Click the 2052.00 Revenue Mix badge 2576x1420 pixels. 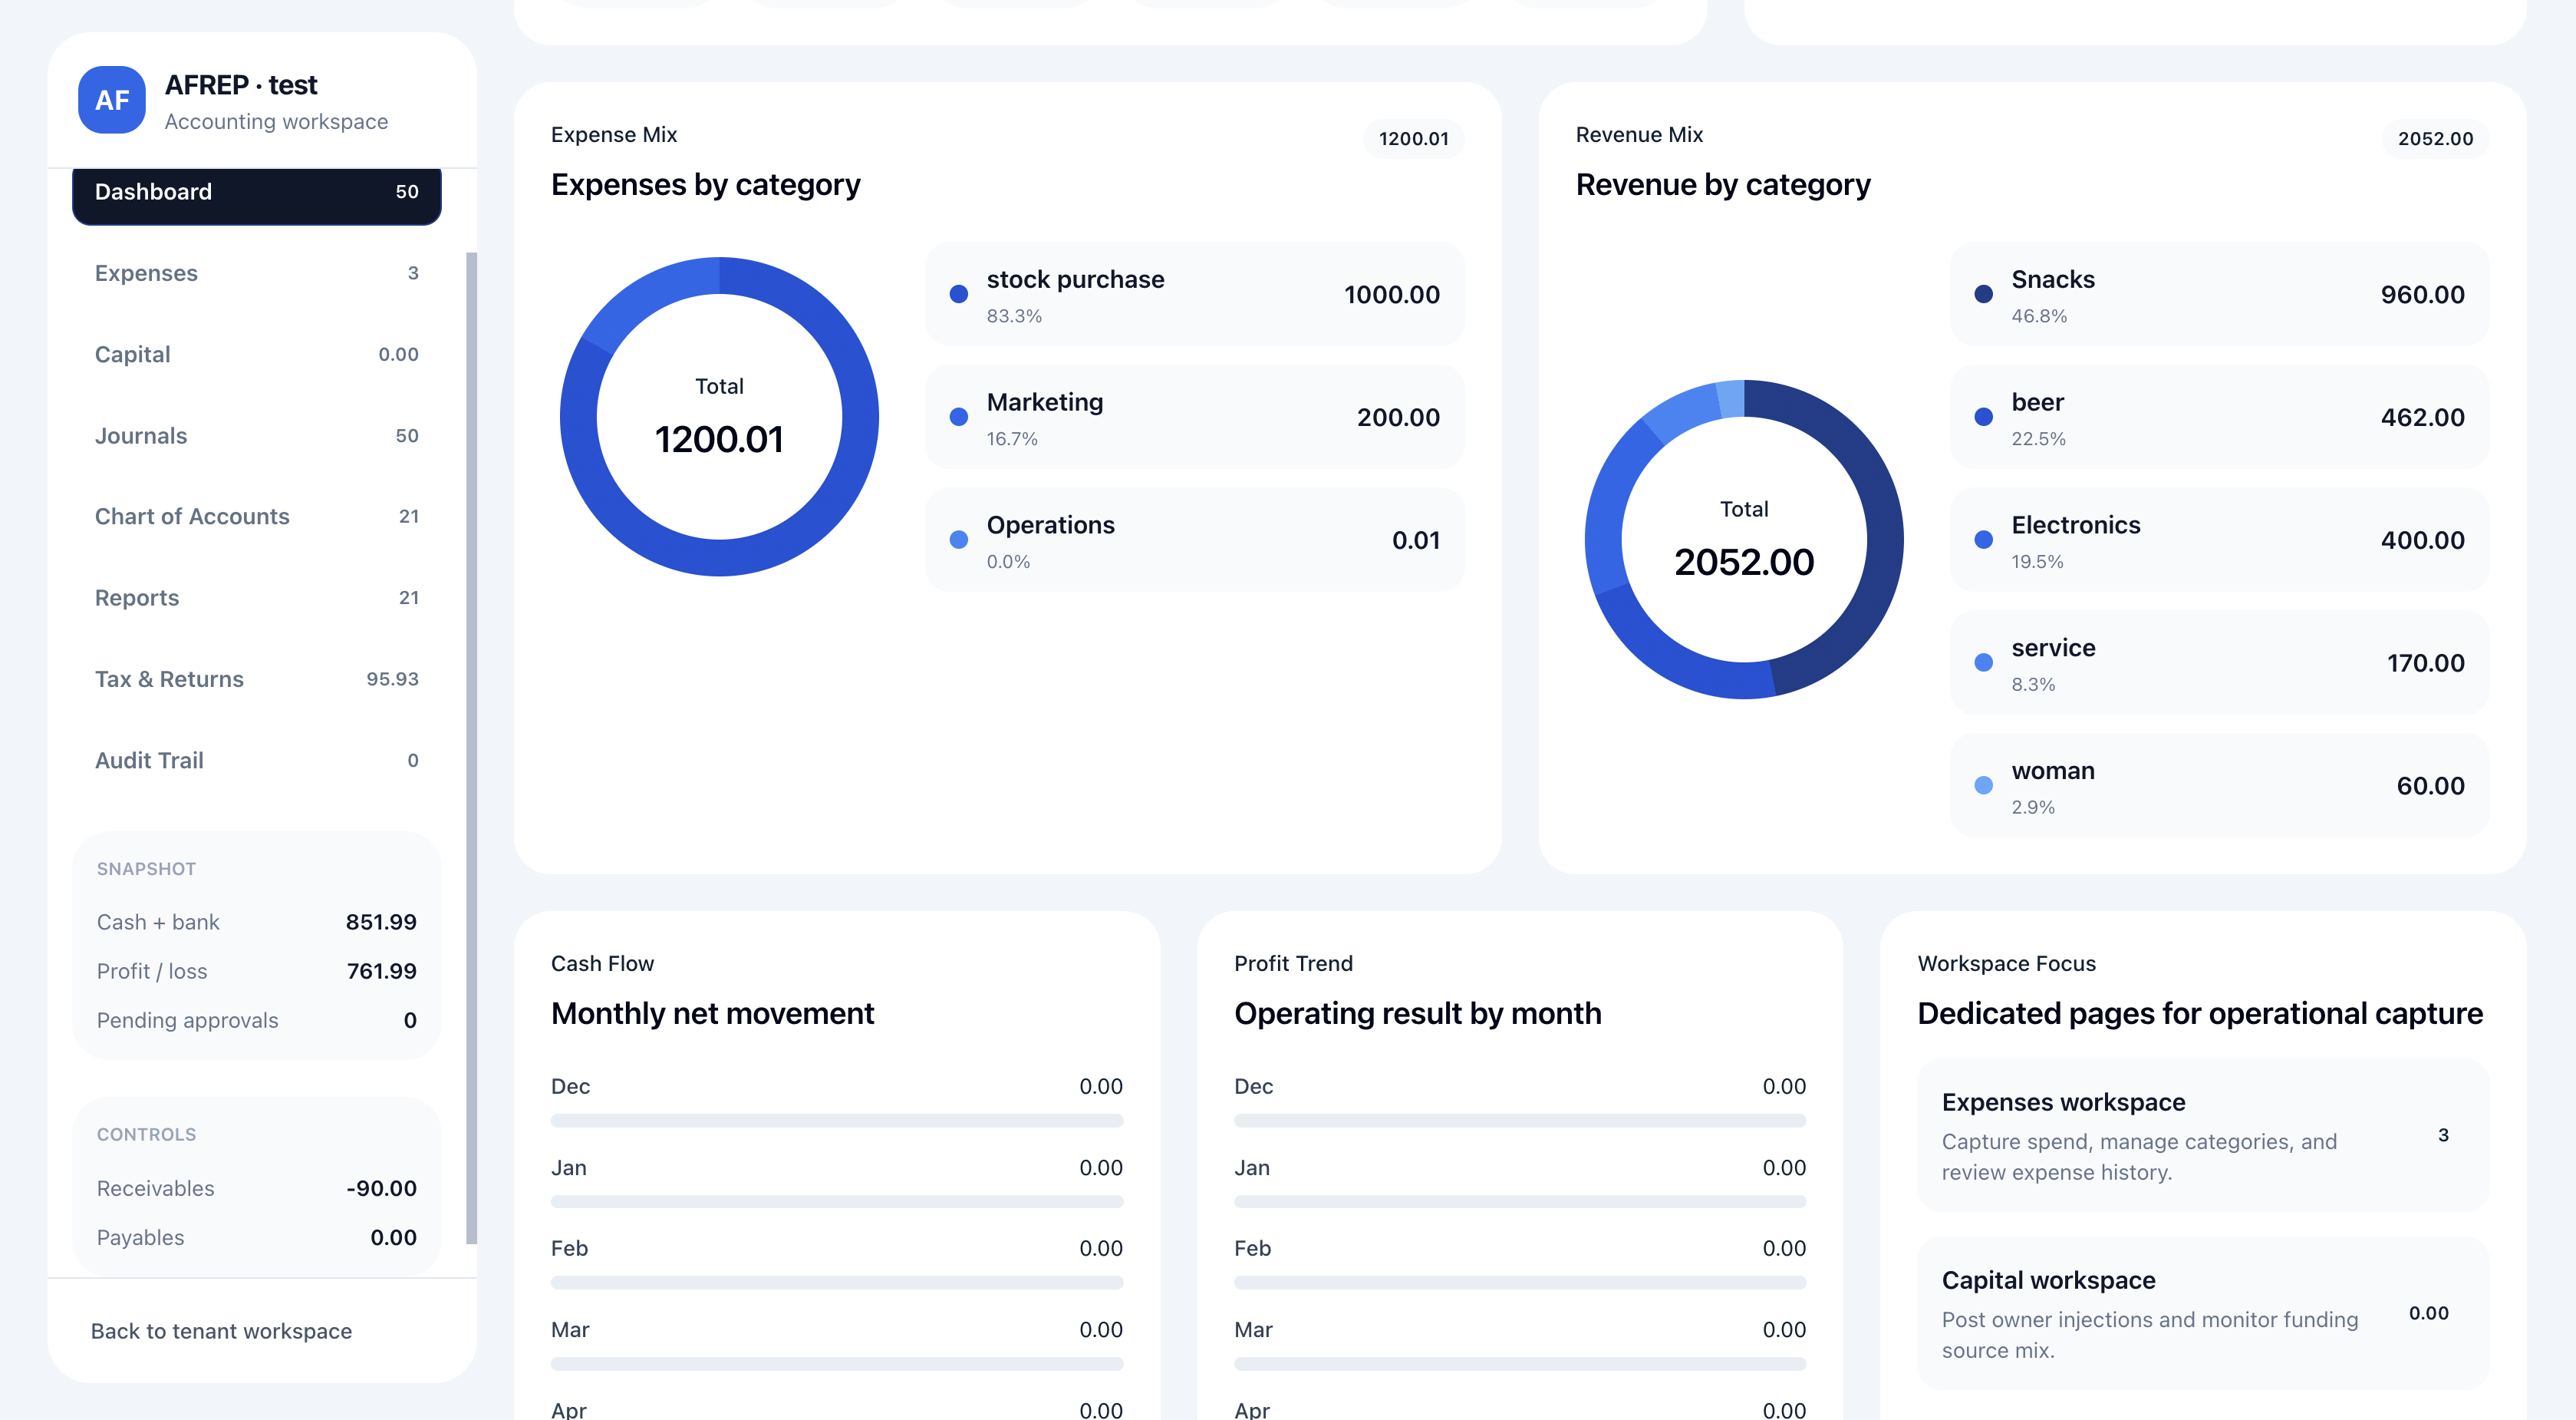click(x=2435, y=139)
